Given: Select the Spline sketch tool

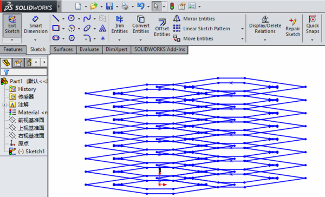Looking at the screenshot, I should (87, 18).
